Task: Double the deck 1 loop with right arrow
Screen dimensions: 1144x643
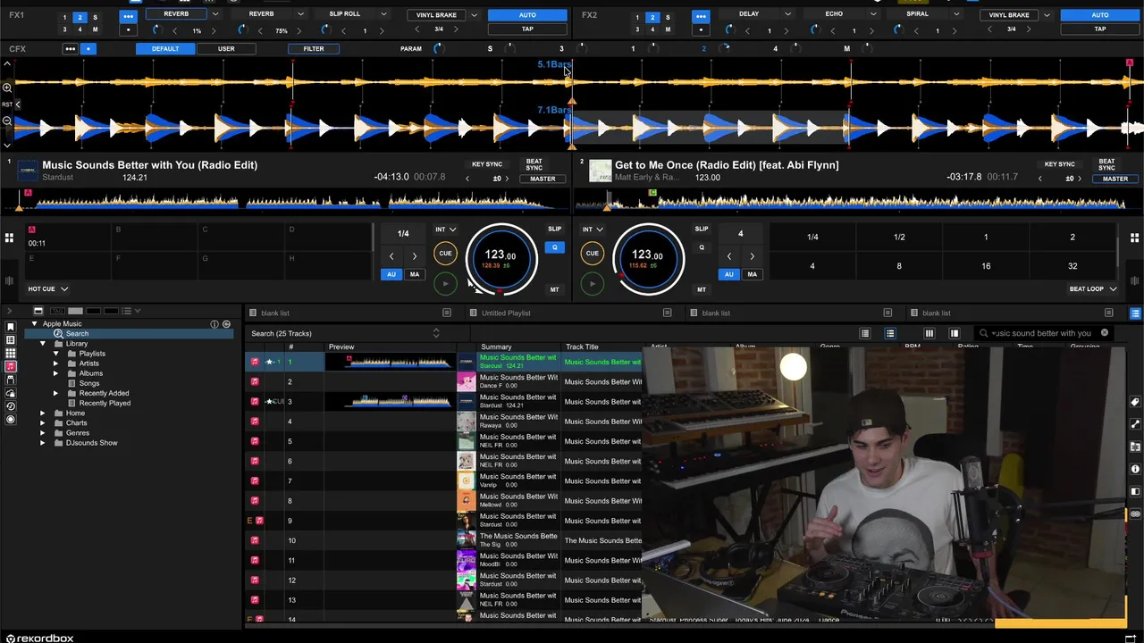Action: pos(414,256)
